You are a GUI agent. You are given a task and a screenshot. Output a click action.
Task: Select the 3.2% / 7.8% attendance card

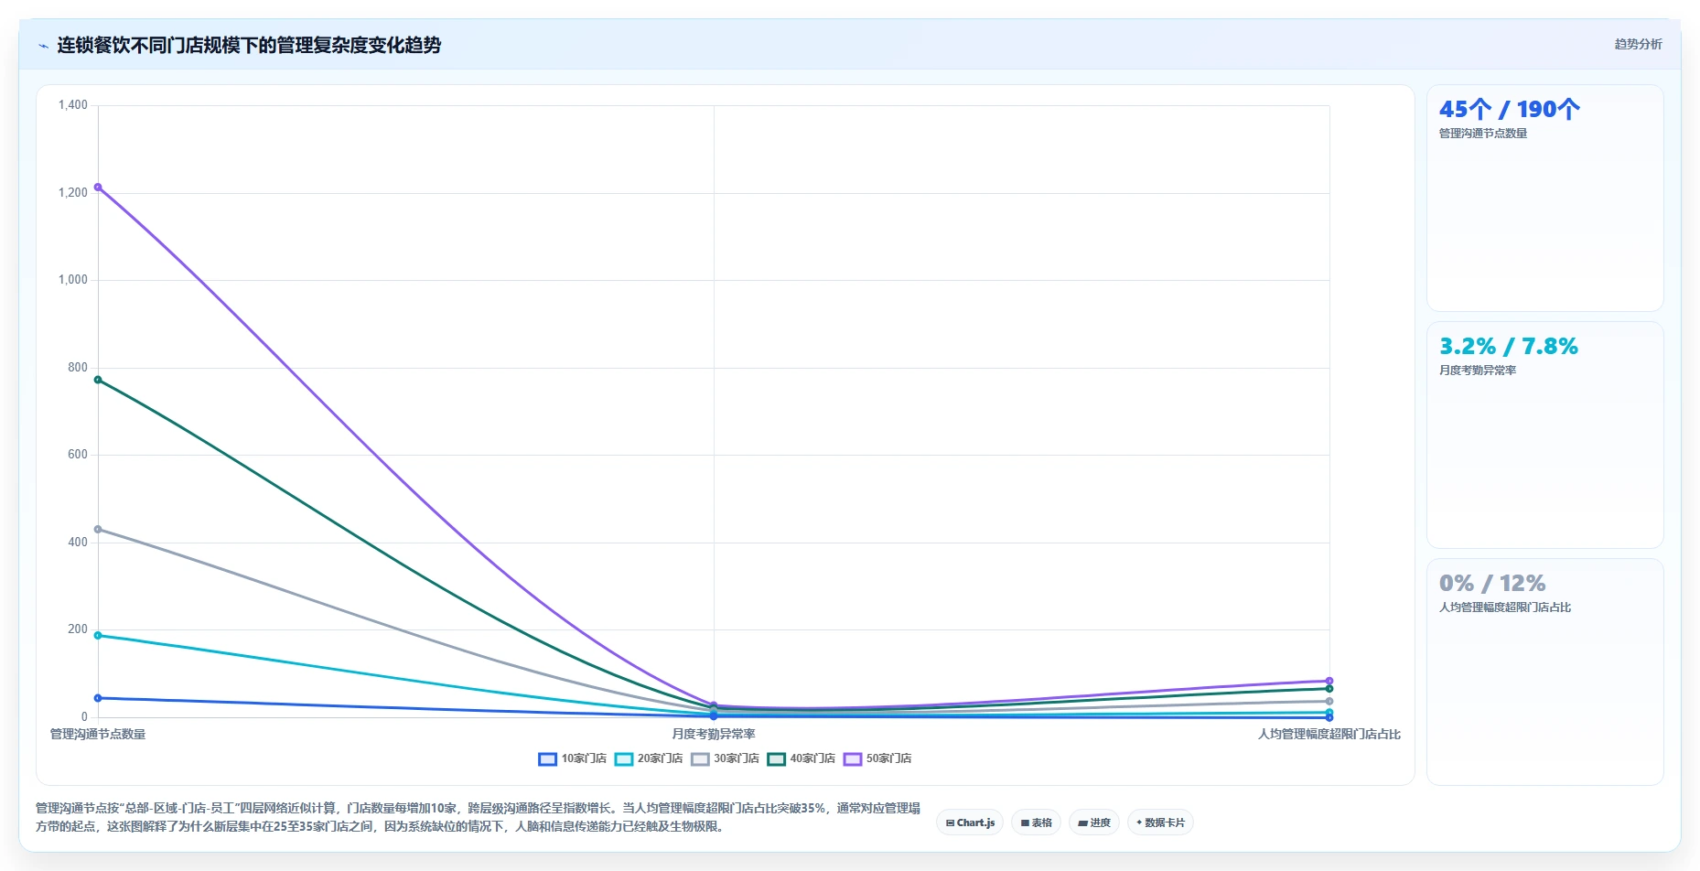pos(1545,435)
